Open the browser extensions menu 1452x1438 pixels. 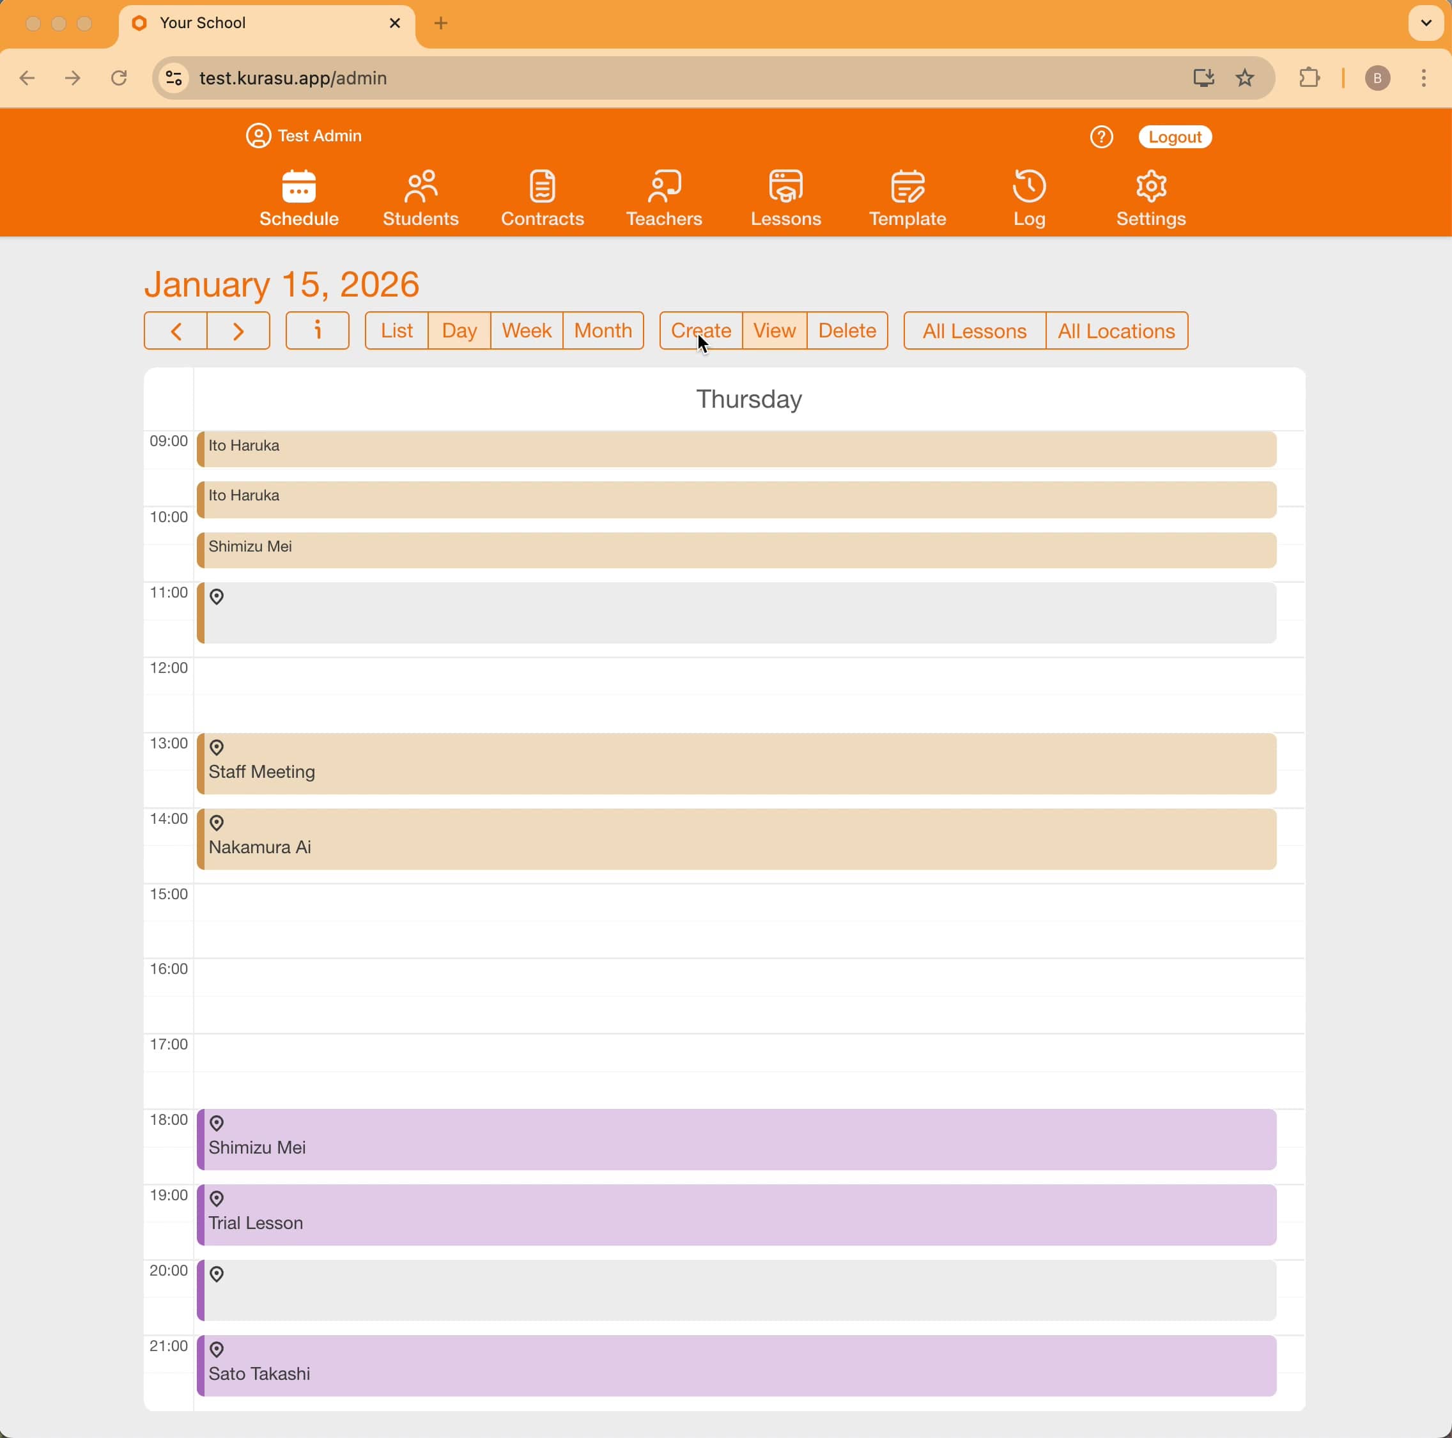1309,78
